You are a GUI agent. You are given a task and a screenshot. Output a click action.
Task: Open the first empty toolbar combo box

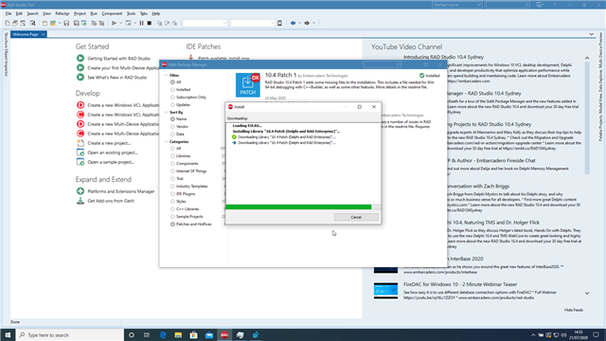205,23
